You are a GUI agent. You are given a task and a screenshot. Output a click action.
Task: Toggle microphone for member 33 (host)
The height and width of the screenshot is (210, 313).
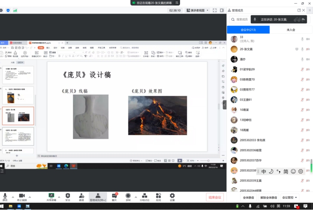click(x=302, y=39)
